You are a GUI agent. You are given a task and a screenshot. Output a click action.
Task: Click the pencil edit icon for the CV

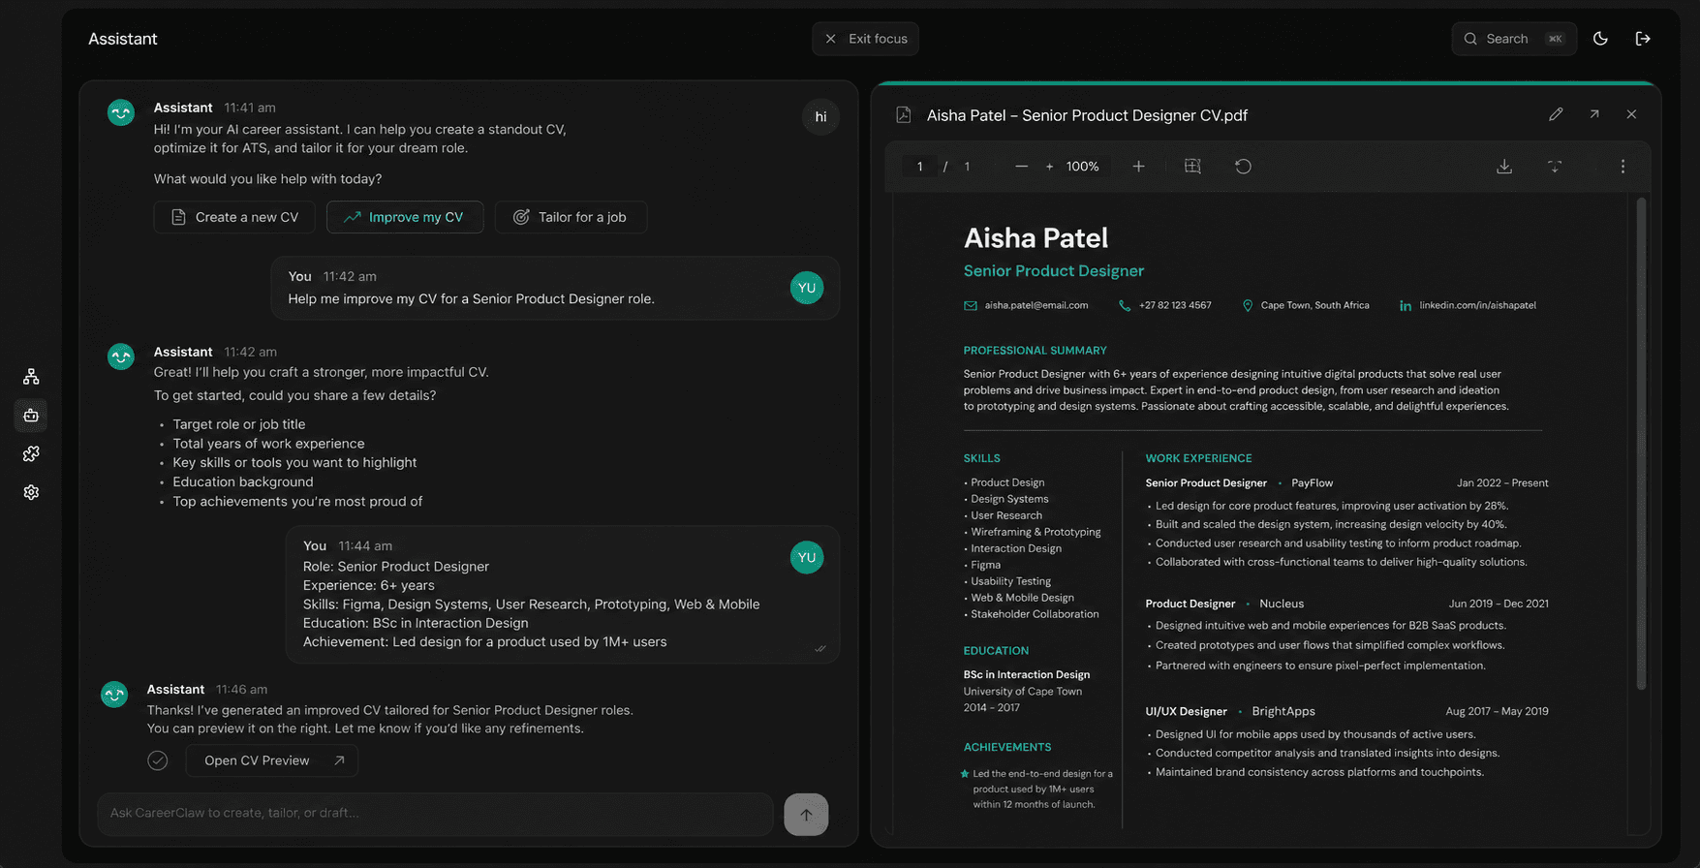click(1556, 114)
